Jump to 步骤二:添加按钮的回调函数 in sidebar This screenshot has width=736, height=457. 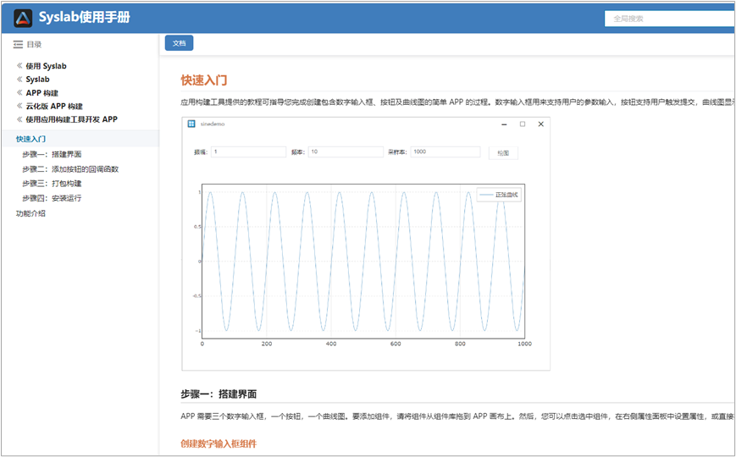70,169
